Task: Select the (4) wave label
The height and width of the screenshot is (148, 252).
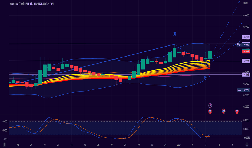Action: (x=206, y=77)
